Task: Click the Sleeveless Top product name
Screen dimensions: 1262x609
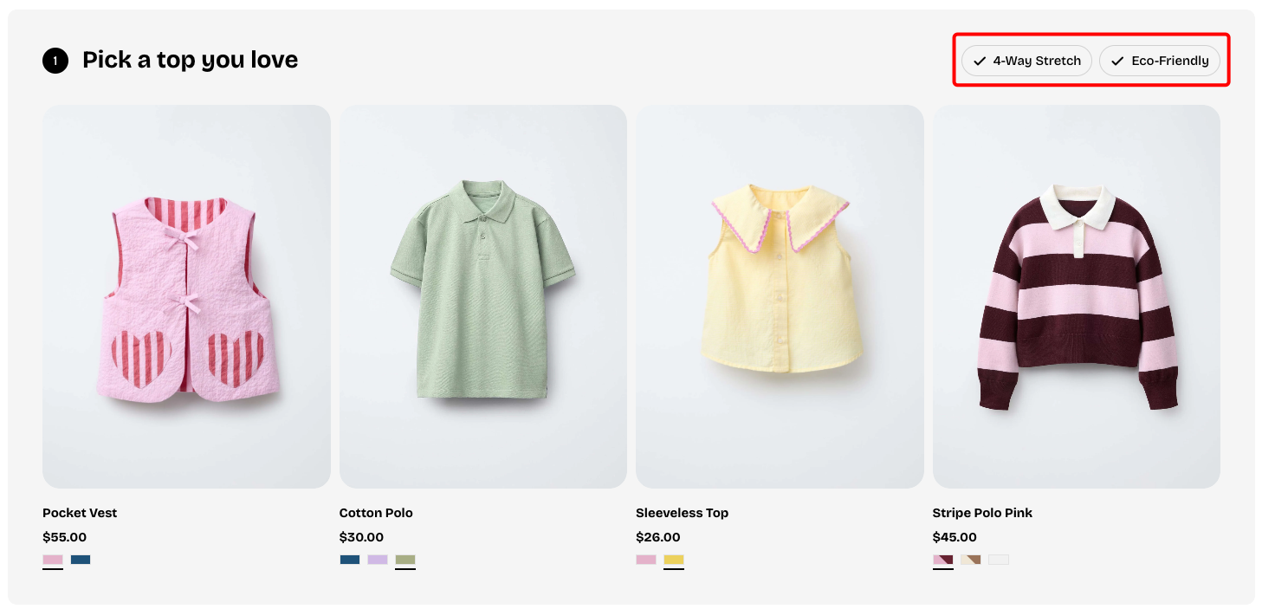Action: pyautogui.click(x=682, y=513)
